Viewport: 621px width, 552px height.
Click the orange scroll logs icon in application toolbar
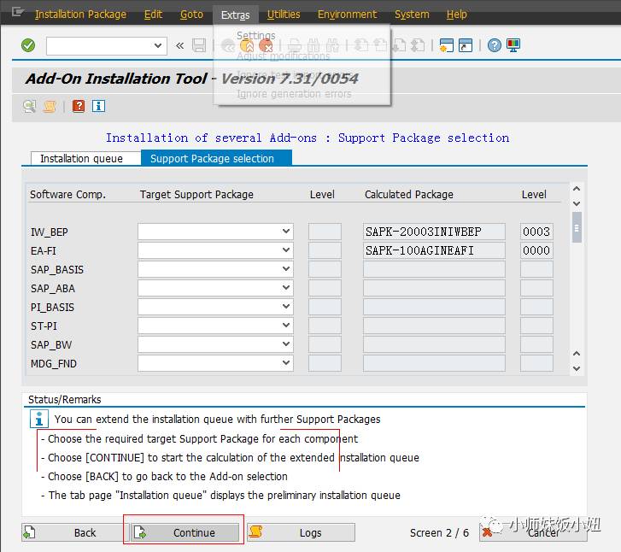pyautogui.click(x=49, y=106)
